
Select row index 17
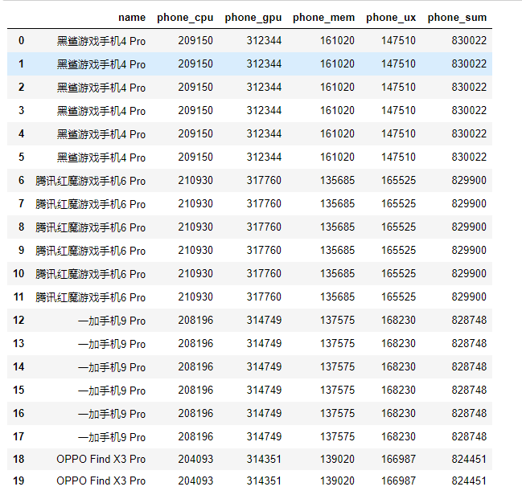click(18, 436)
